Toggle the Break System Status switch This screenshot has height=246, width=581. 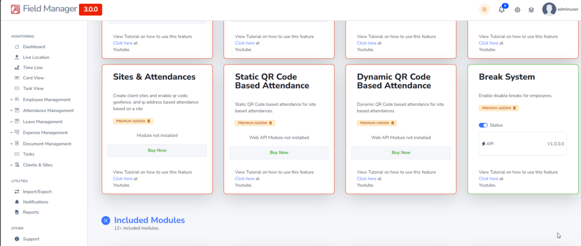[x=483, y=125]
